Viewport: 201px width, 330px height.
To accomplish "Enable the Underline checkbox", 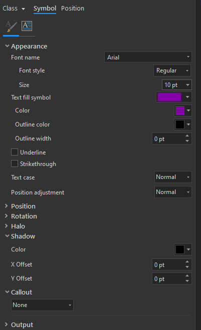I will [x=15, y=152].
